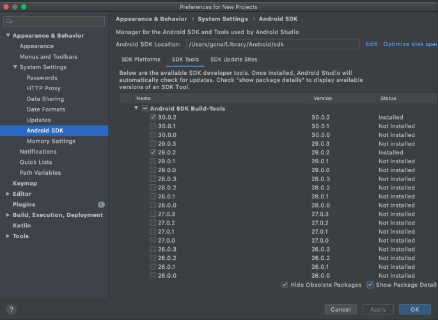
Task: Select Passwords under System Settings
Action: 42,77
